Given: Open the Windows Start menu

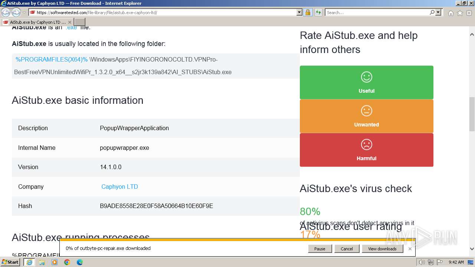Looking at the screenshot, I should pyautogui.click(x=10, y=262).
